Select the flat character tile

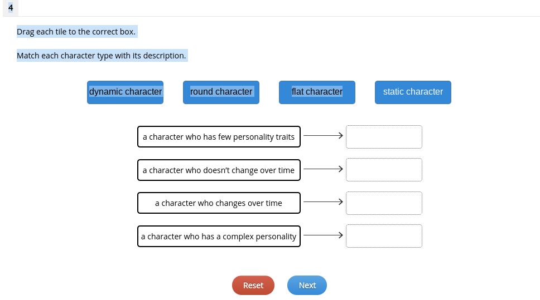pyautogui.click(x=317, y=92)
